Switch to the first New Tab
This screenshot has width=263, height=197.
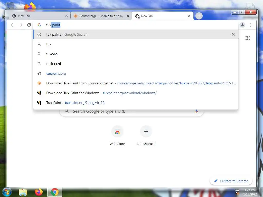39,16
